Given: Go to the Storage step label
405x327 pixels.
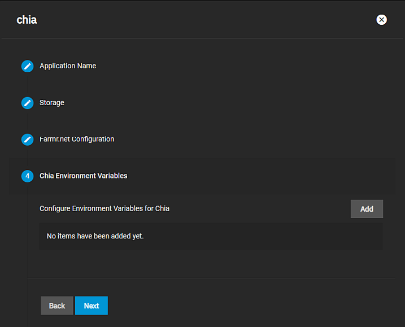Looking at the screenshot, I should click(x=52, y=103).
